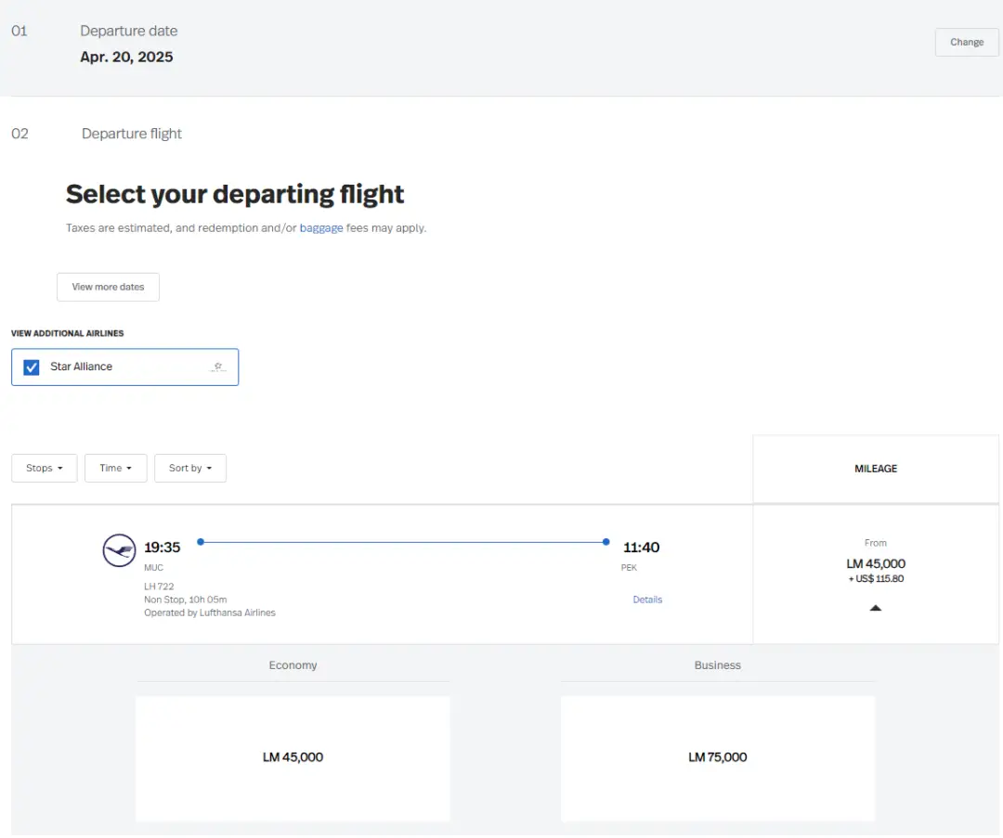
Task: Open the baggage fees link
Action: [320, 227]
